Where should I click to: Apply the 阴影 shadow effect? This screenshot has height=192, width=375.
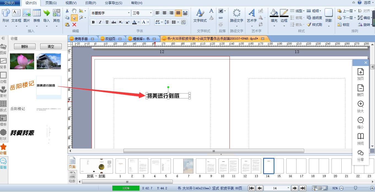[x=329, y=16]
